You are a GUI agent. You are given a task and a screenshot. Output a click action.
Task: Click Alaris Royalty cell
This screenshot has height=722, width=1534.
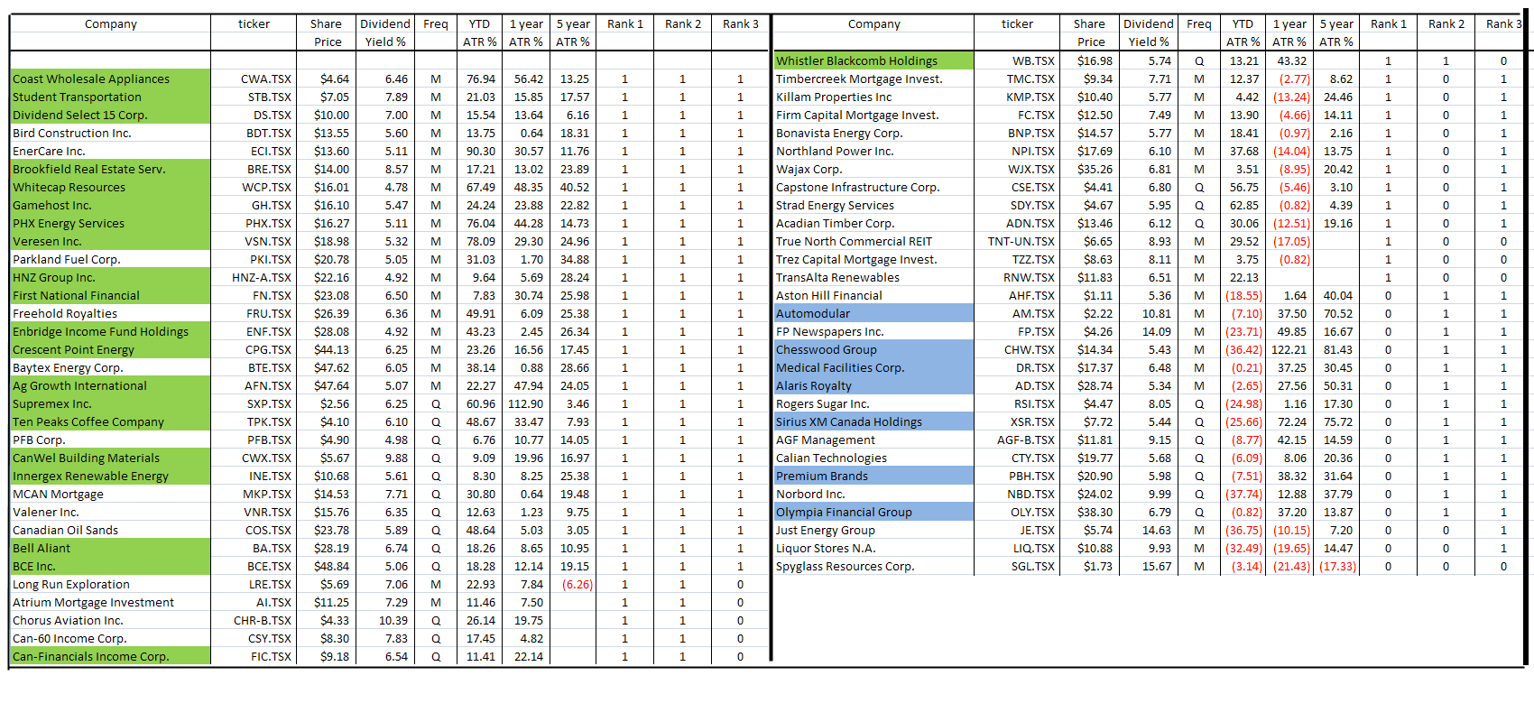pyautogui.click(x=873, y=385)
